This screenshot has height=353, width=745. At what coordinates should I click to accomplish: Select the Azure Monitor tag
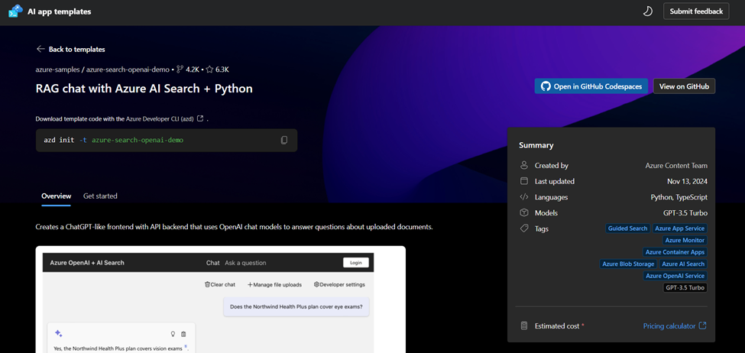684,241
